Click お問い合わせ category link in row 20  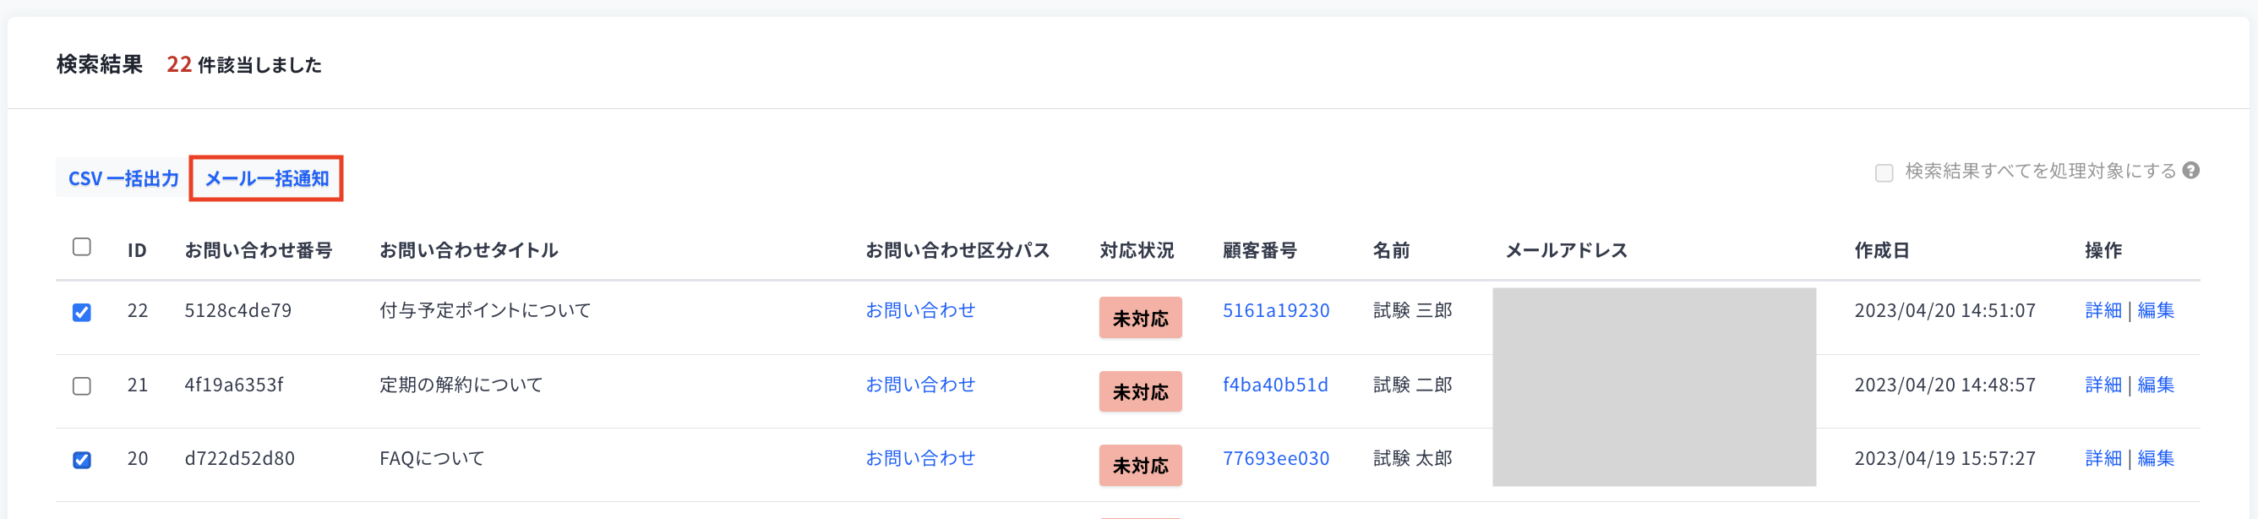(x=919, y=458)
